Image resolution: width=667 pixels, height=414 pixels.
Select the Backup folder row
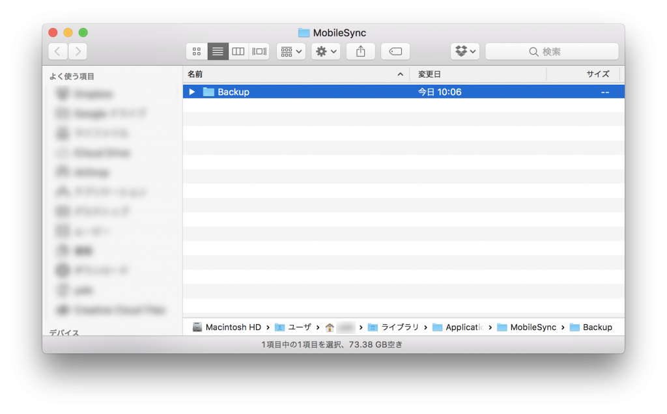[x=234, y=92]
